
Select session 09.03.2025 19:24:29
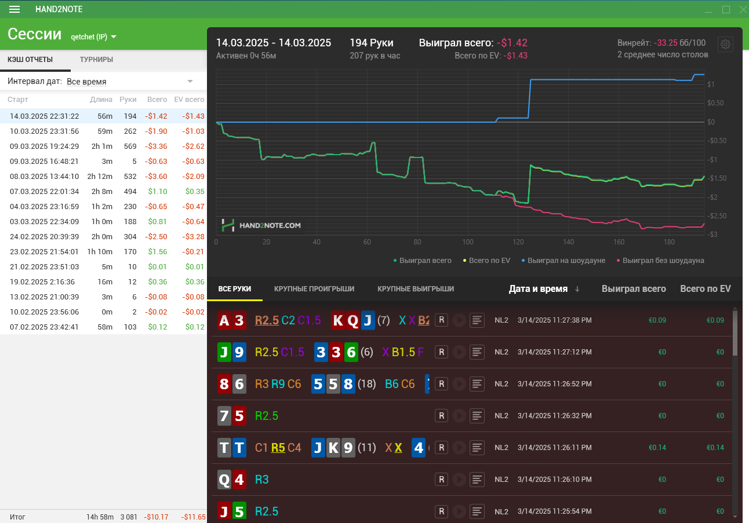(x=103, y=146)
